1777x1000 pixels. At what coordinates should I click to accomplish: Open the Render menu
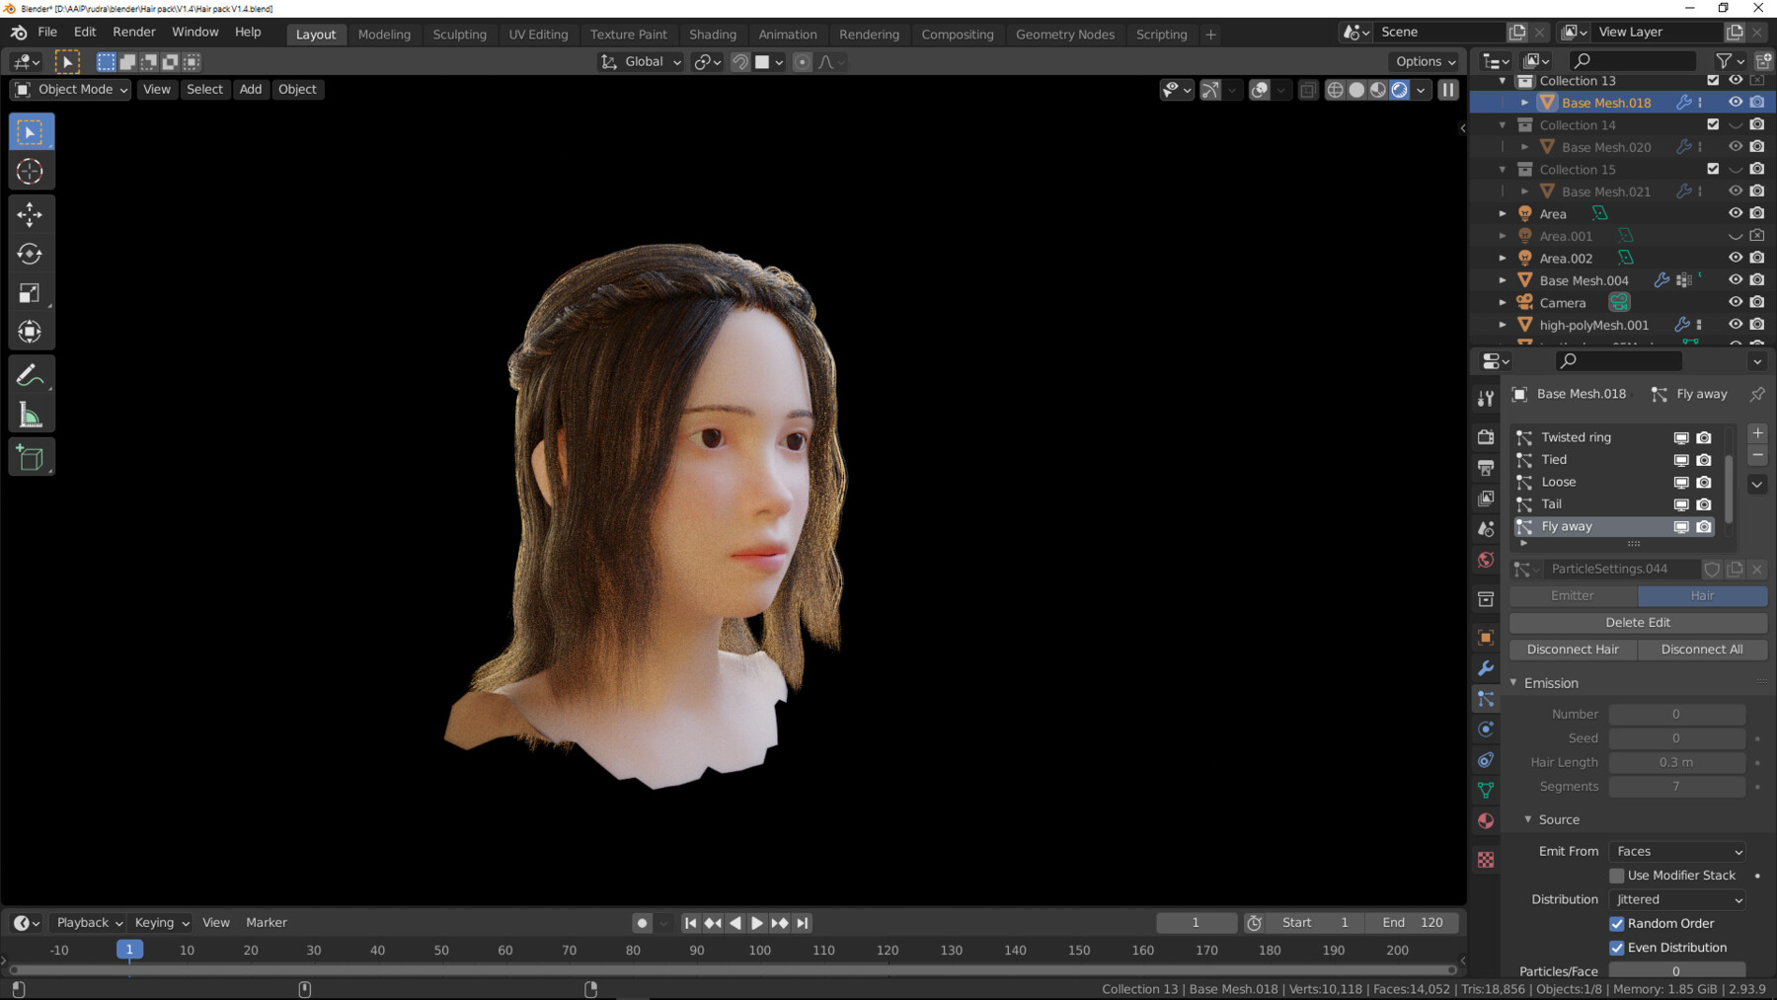(x=134, y=31)
